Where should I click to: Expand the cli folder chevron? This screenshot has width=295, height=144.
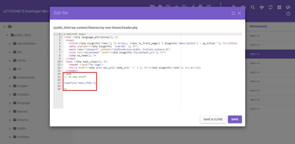[x=10, y=69]
